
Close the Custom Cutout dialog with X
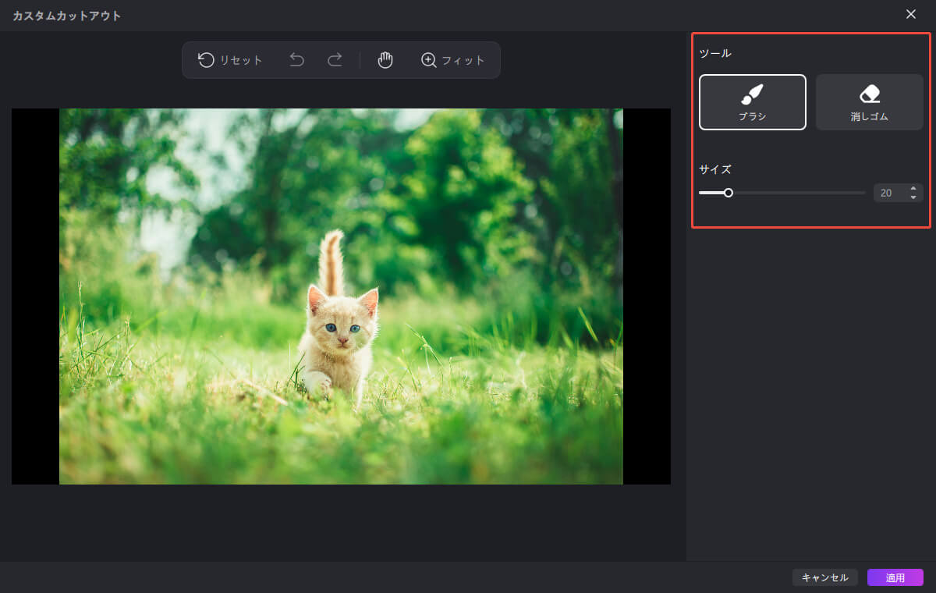click(910, 15)
